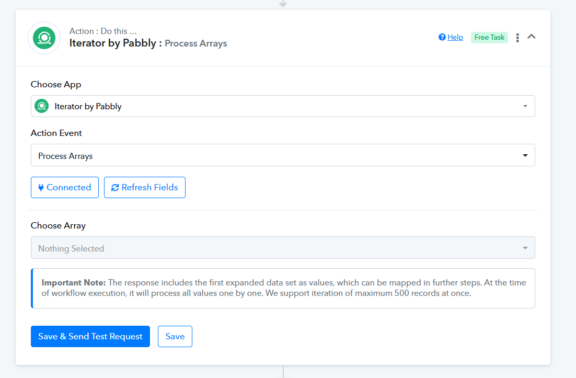Click the Save button
This screenshot has width=576, height=378.
[175, 337]
